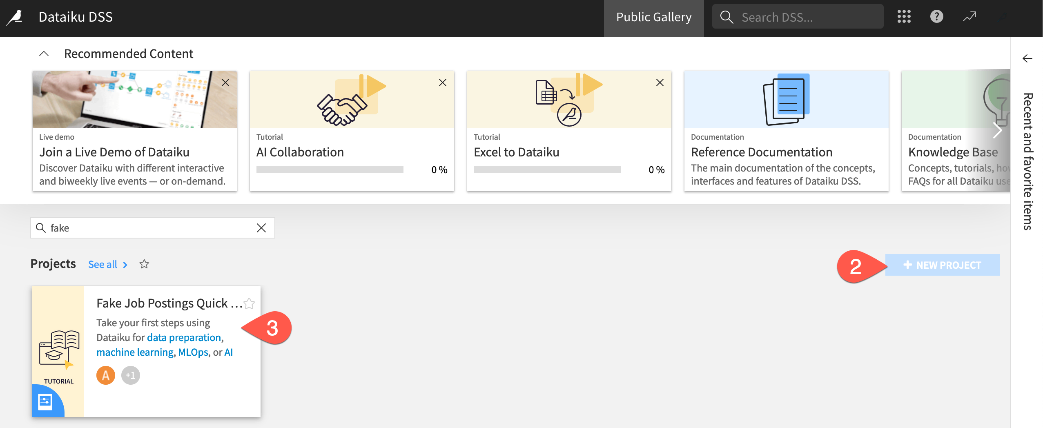Image resolution: width=1043 pixels, height=428 pixels.
Task: Click Excel to Dataiku progress bar
Action: click(547, 169)
